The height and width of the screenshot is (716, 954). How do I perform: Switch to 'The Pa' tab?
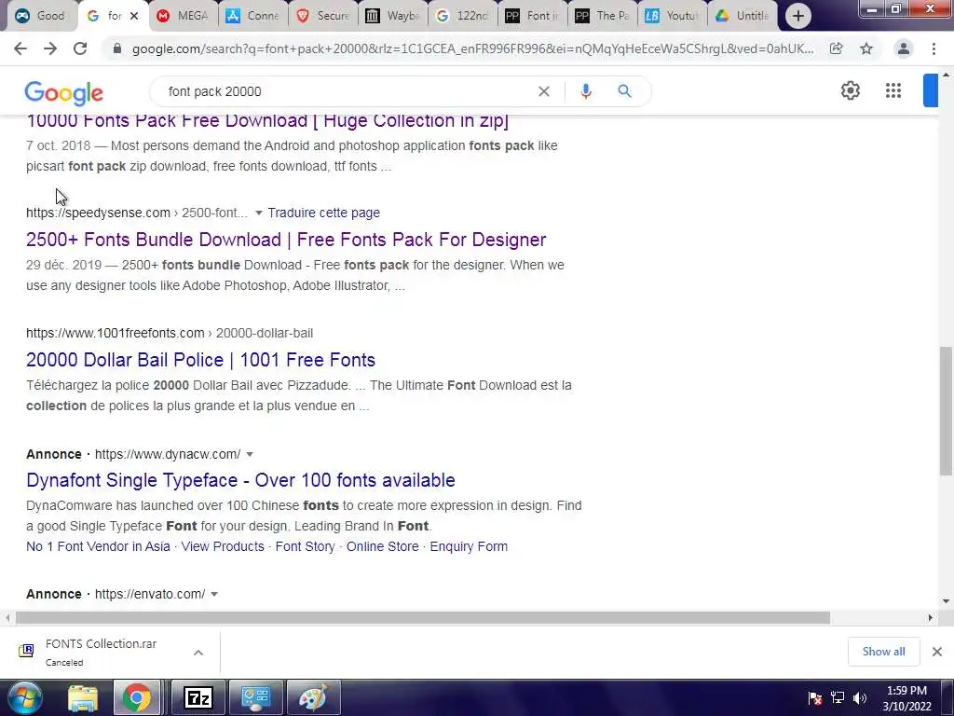pos(603,16)
